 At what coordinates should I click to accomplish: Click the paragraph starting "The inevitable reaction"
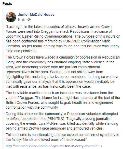pyautogui.click(x=63, y=100)
